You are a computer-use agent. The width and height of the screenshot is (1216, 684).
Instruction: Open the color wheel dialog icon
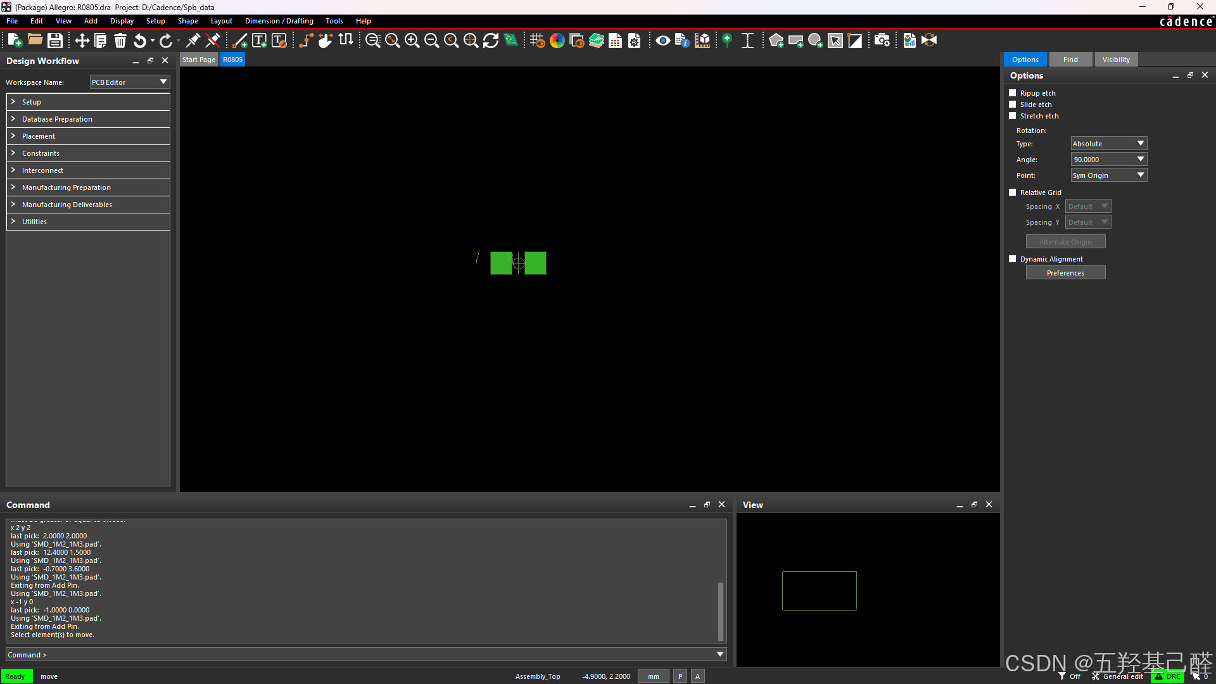click(557, 41)
